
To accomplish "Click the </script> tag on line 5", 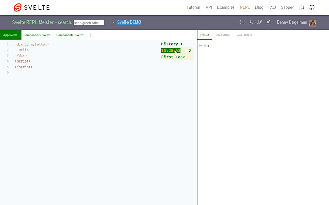I will click(x=24, y=67).
